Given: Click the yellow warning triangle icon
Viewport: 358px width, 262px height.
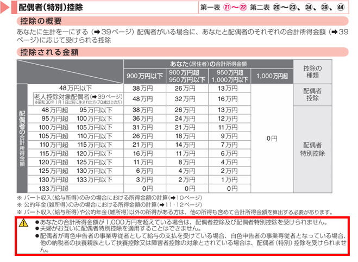Looking at the screenshot, I should [23, 223].
